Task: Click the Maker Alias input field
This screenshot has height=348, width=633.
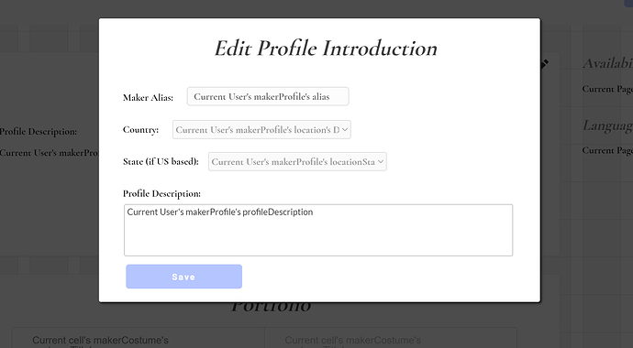Action: [x=268, y=97]
